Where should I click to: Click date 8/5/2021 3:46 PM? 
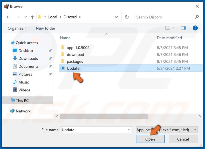(x=172, y=55)
